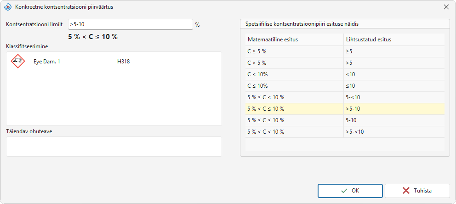Select the 5 % ≤ C ≤ 10 % cell

(294, 120)
